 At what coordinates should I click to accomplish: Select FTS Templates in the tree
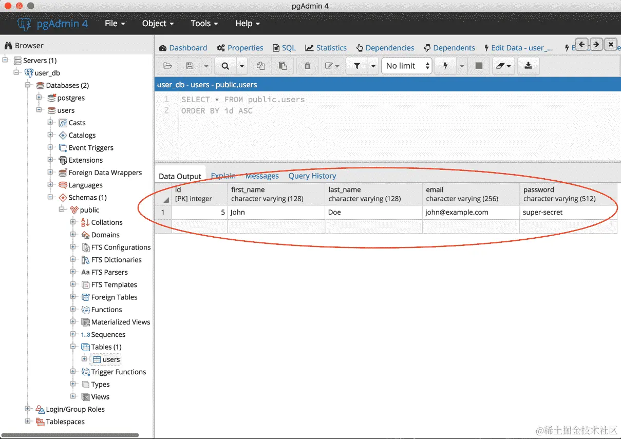pyautogui.click(x=114, y=284)
